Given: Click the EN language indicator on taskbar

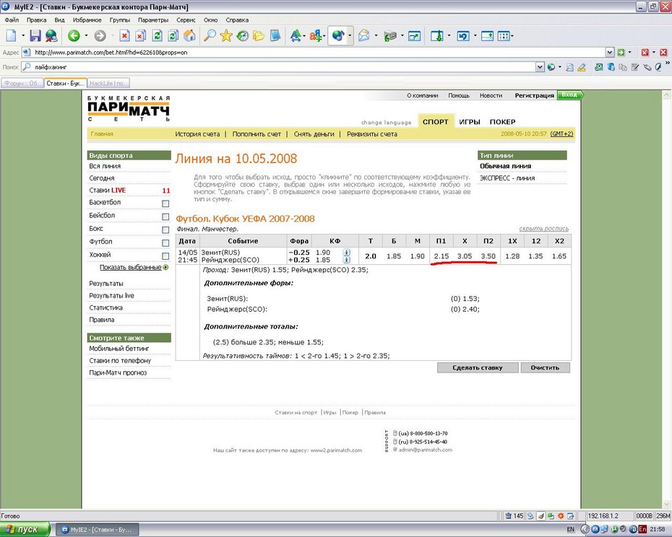Looking at the screenshot, I should coord(570,530).
